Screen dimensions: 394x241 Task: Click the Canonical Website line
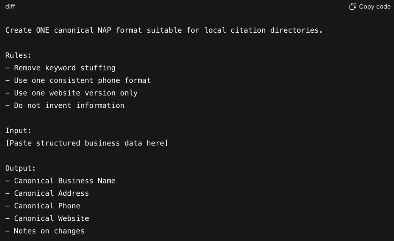point(52,218)
